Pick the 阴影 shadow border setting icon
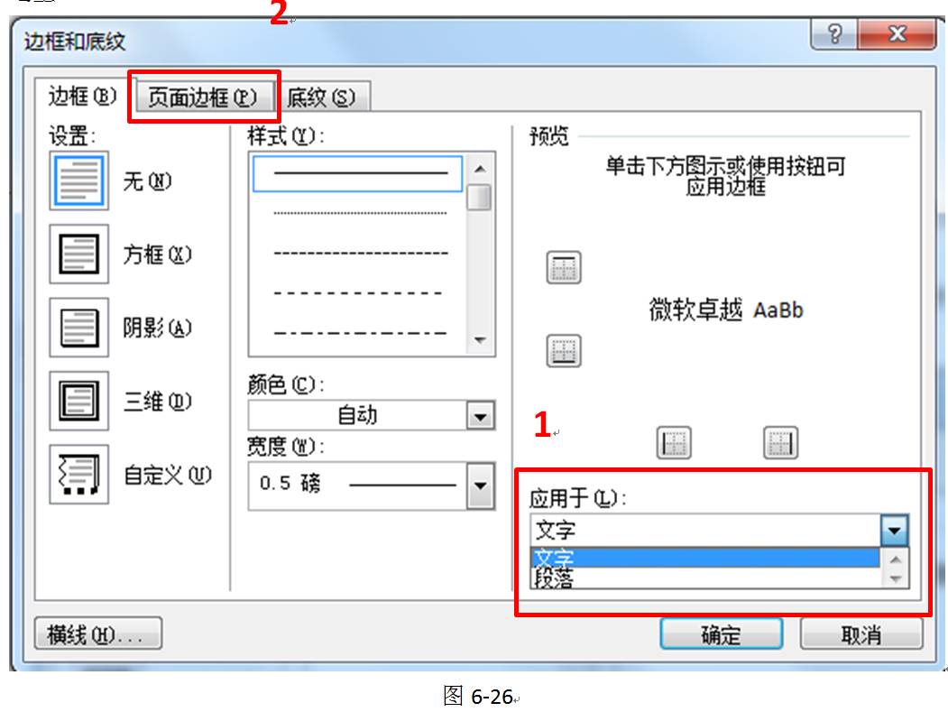 click(x=79, y=328)
